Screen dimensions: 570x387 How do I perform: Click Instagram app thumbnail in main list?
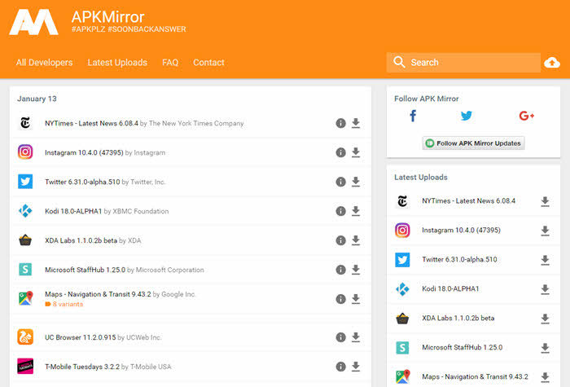[x=25, y=152]
